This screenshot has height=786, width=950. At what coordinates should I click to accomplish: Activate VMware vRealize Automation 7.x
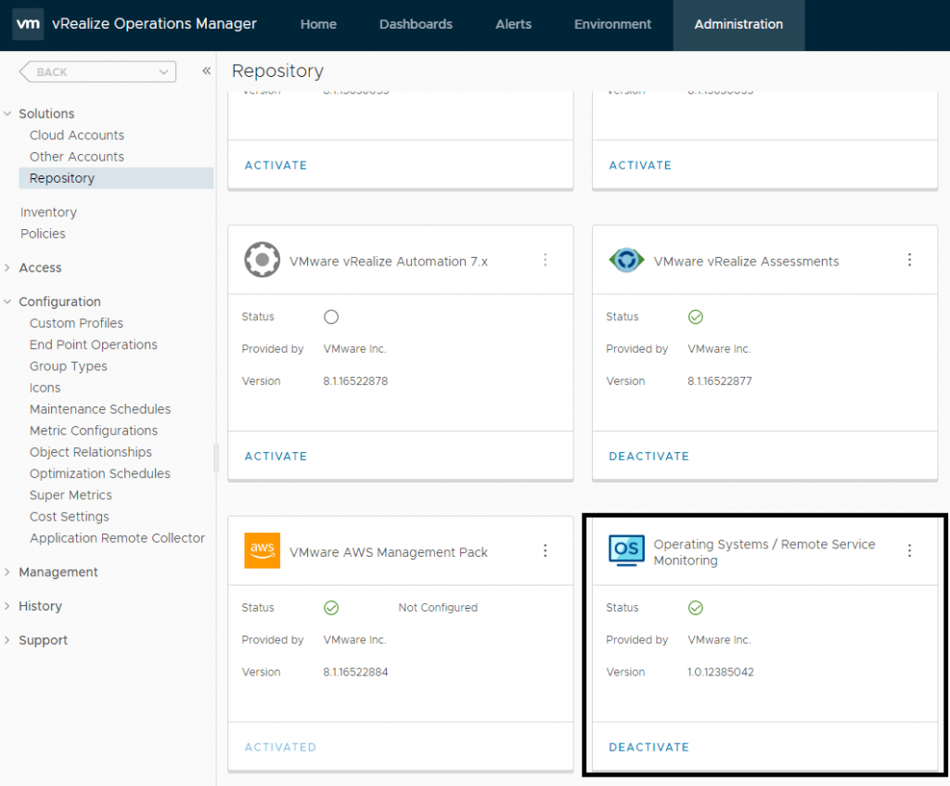276,456
